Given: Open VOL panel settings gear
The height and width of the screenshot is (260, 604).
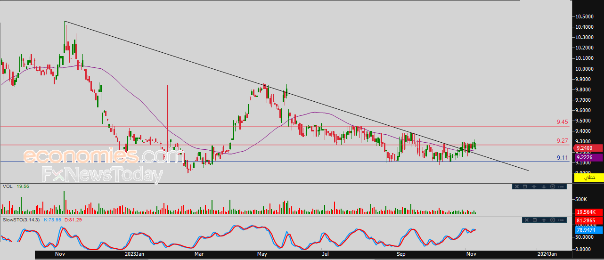Looking at the screenshot, I should [x=552, y=187].
